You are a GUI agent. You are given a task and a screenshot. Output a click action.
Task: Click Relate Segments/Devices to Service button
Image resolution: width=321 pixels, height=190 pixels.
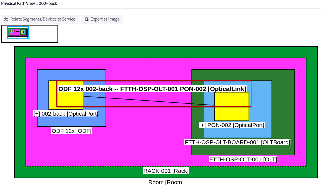(x=40, y=19)
